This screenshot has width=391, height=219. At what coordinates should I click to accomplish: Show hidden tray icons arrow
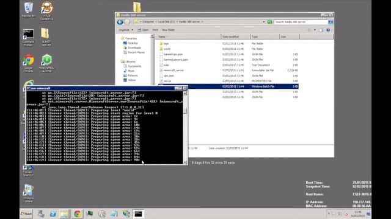329,214
